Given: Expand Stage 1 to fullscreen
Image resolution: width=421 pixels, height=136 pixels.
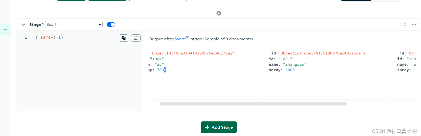Looking at the screenshot, I should (403, 24).
